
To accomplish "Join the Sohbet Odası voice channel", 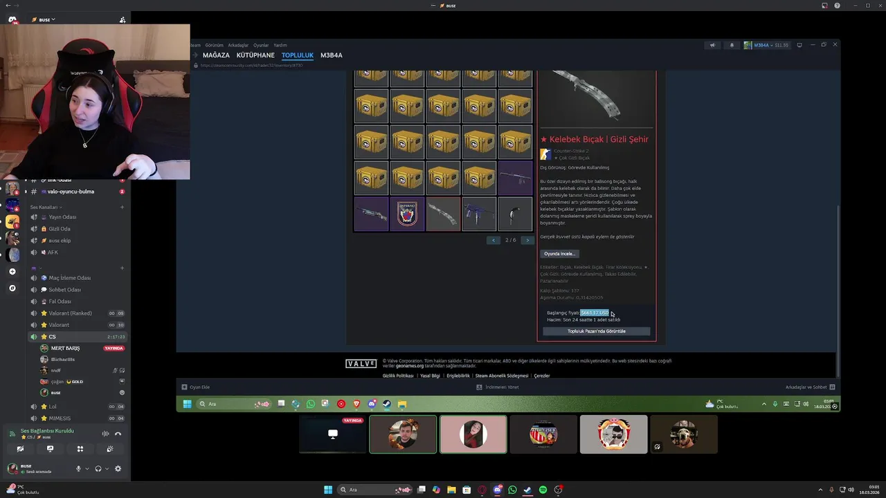I will [x=78, y=290].
